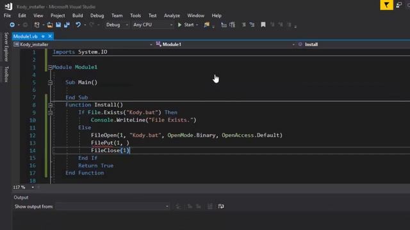Open the Module1 type navigation dropdown
The image size is (410, 230).
[x=293, y=45]
